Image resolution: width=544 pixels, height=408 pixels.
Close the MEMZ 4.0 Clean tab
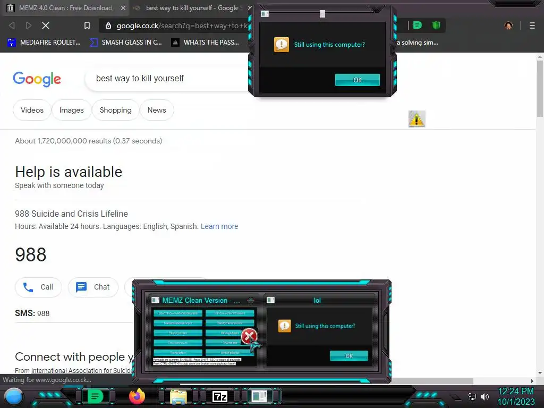click(123, 7)
